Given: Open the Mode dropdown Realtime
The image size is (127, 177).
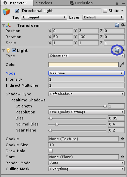Looking at the screenshot, I should coord(86,73).
